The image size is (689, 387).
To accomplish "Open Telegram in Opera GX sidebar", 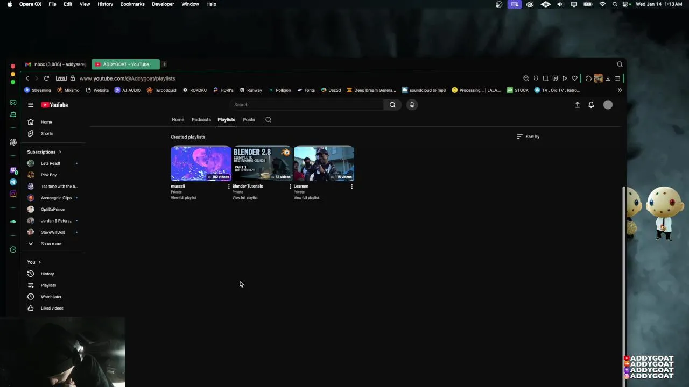I will [x=13, y=182].
